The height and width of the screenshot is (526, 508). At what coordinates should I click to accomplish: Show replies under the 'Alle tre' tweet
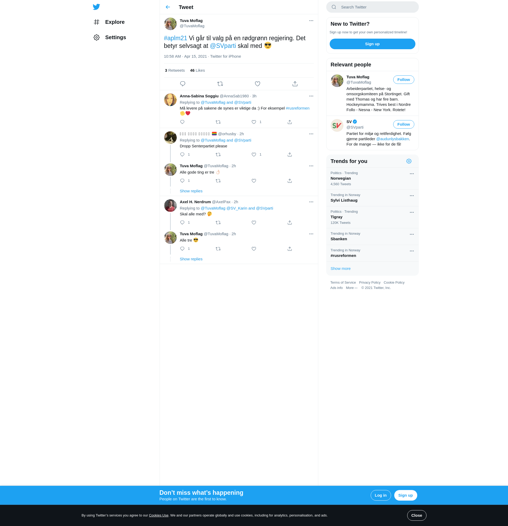coord(191,259)
